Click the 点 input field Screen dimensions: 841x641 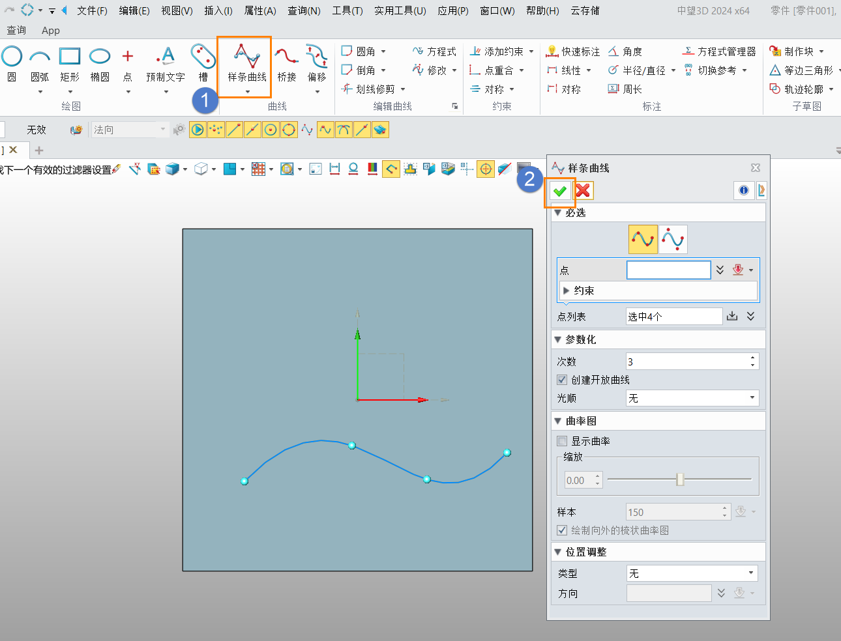[668, 270]
